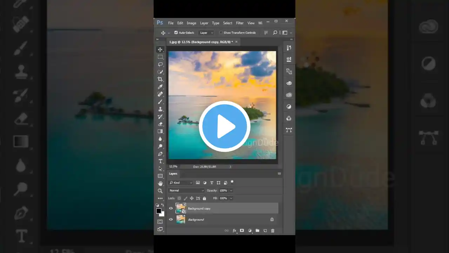Select the Pen tool
449x253 pixels.
coord(160,154)
